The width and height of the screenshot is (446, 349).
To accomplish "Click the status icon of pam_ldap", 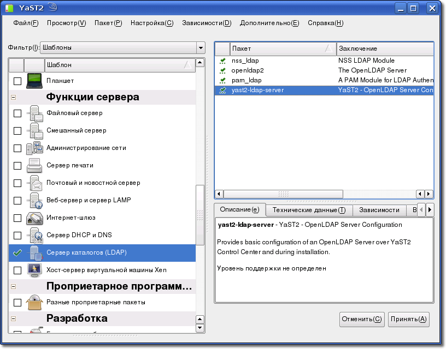I will click(222, 80).
